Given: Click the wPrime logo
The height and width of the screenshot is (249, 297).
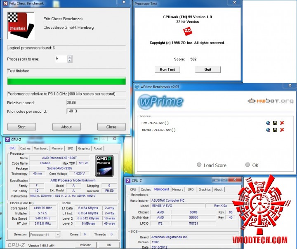Looking at the screenshot, I should click(160, 102).
